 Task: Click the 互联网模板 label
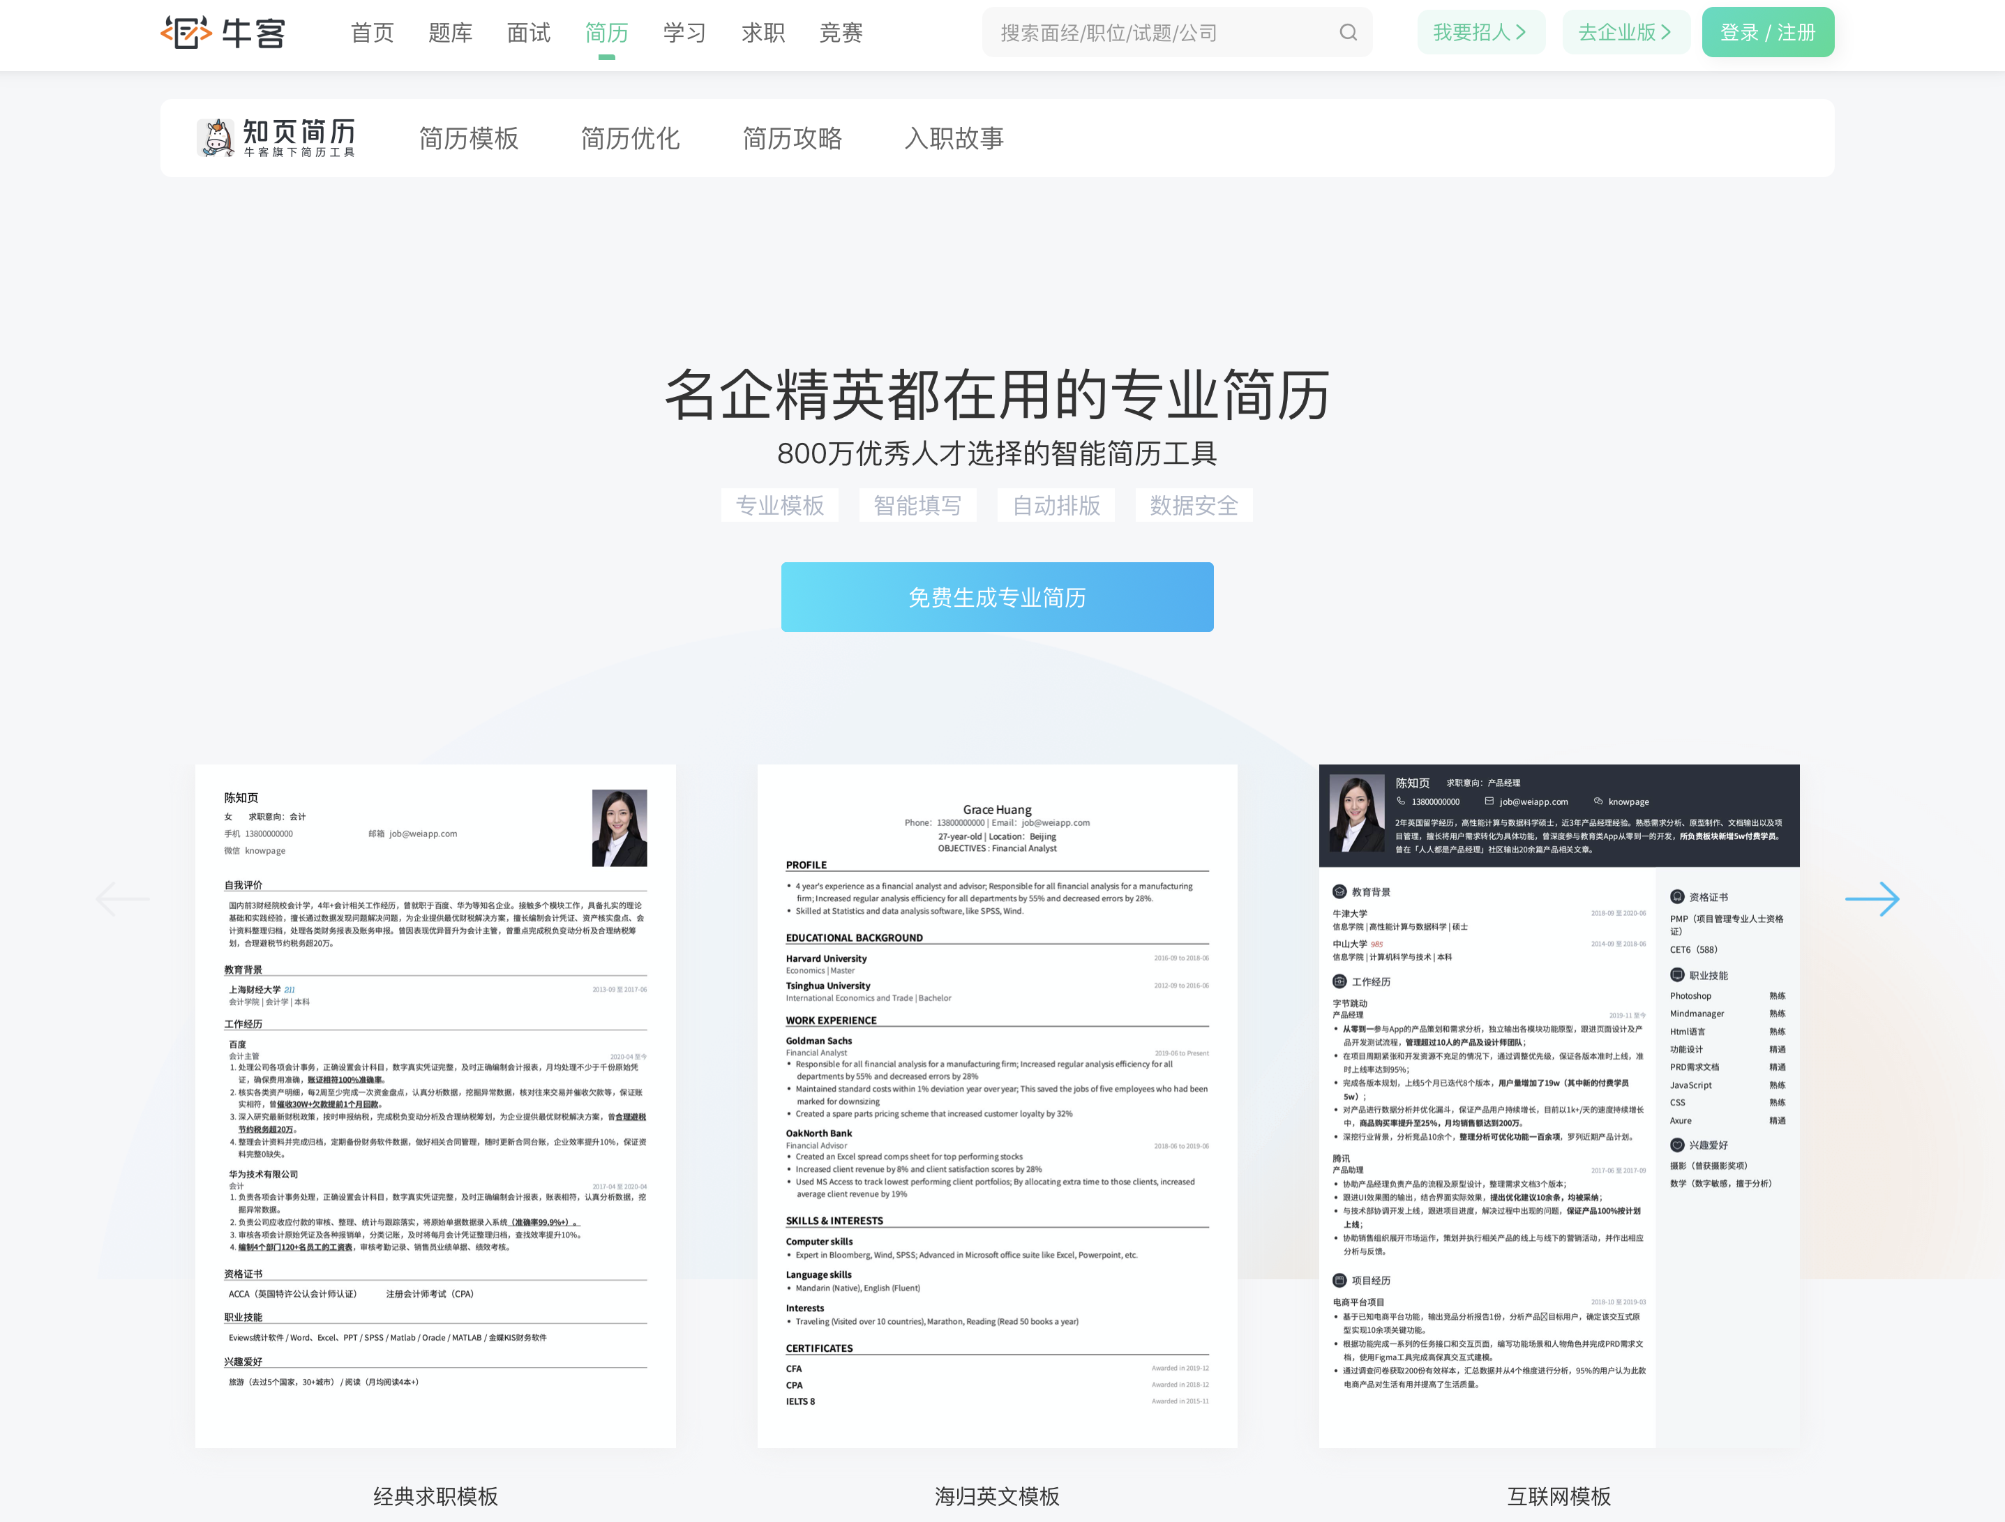(x=1559, y=1495)
